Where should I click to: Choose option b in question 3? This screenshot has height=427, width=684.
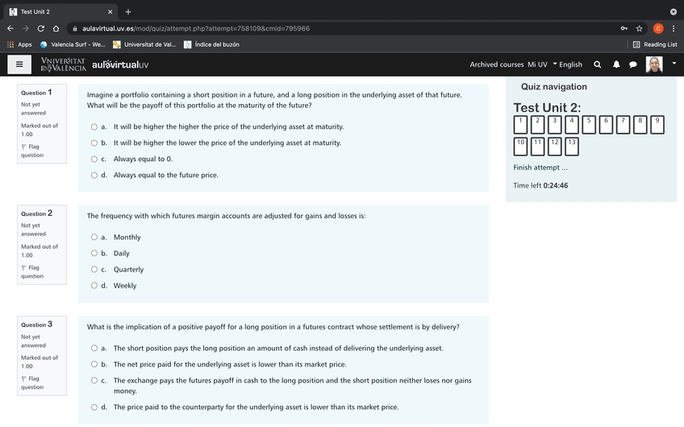[94, 364]
